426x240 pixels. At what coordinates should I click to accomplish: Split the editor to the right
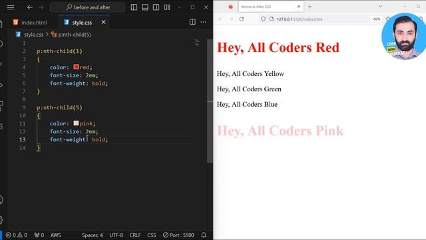click(192, 22)
